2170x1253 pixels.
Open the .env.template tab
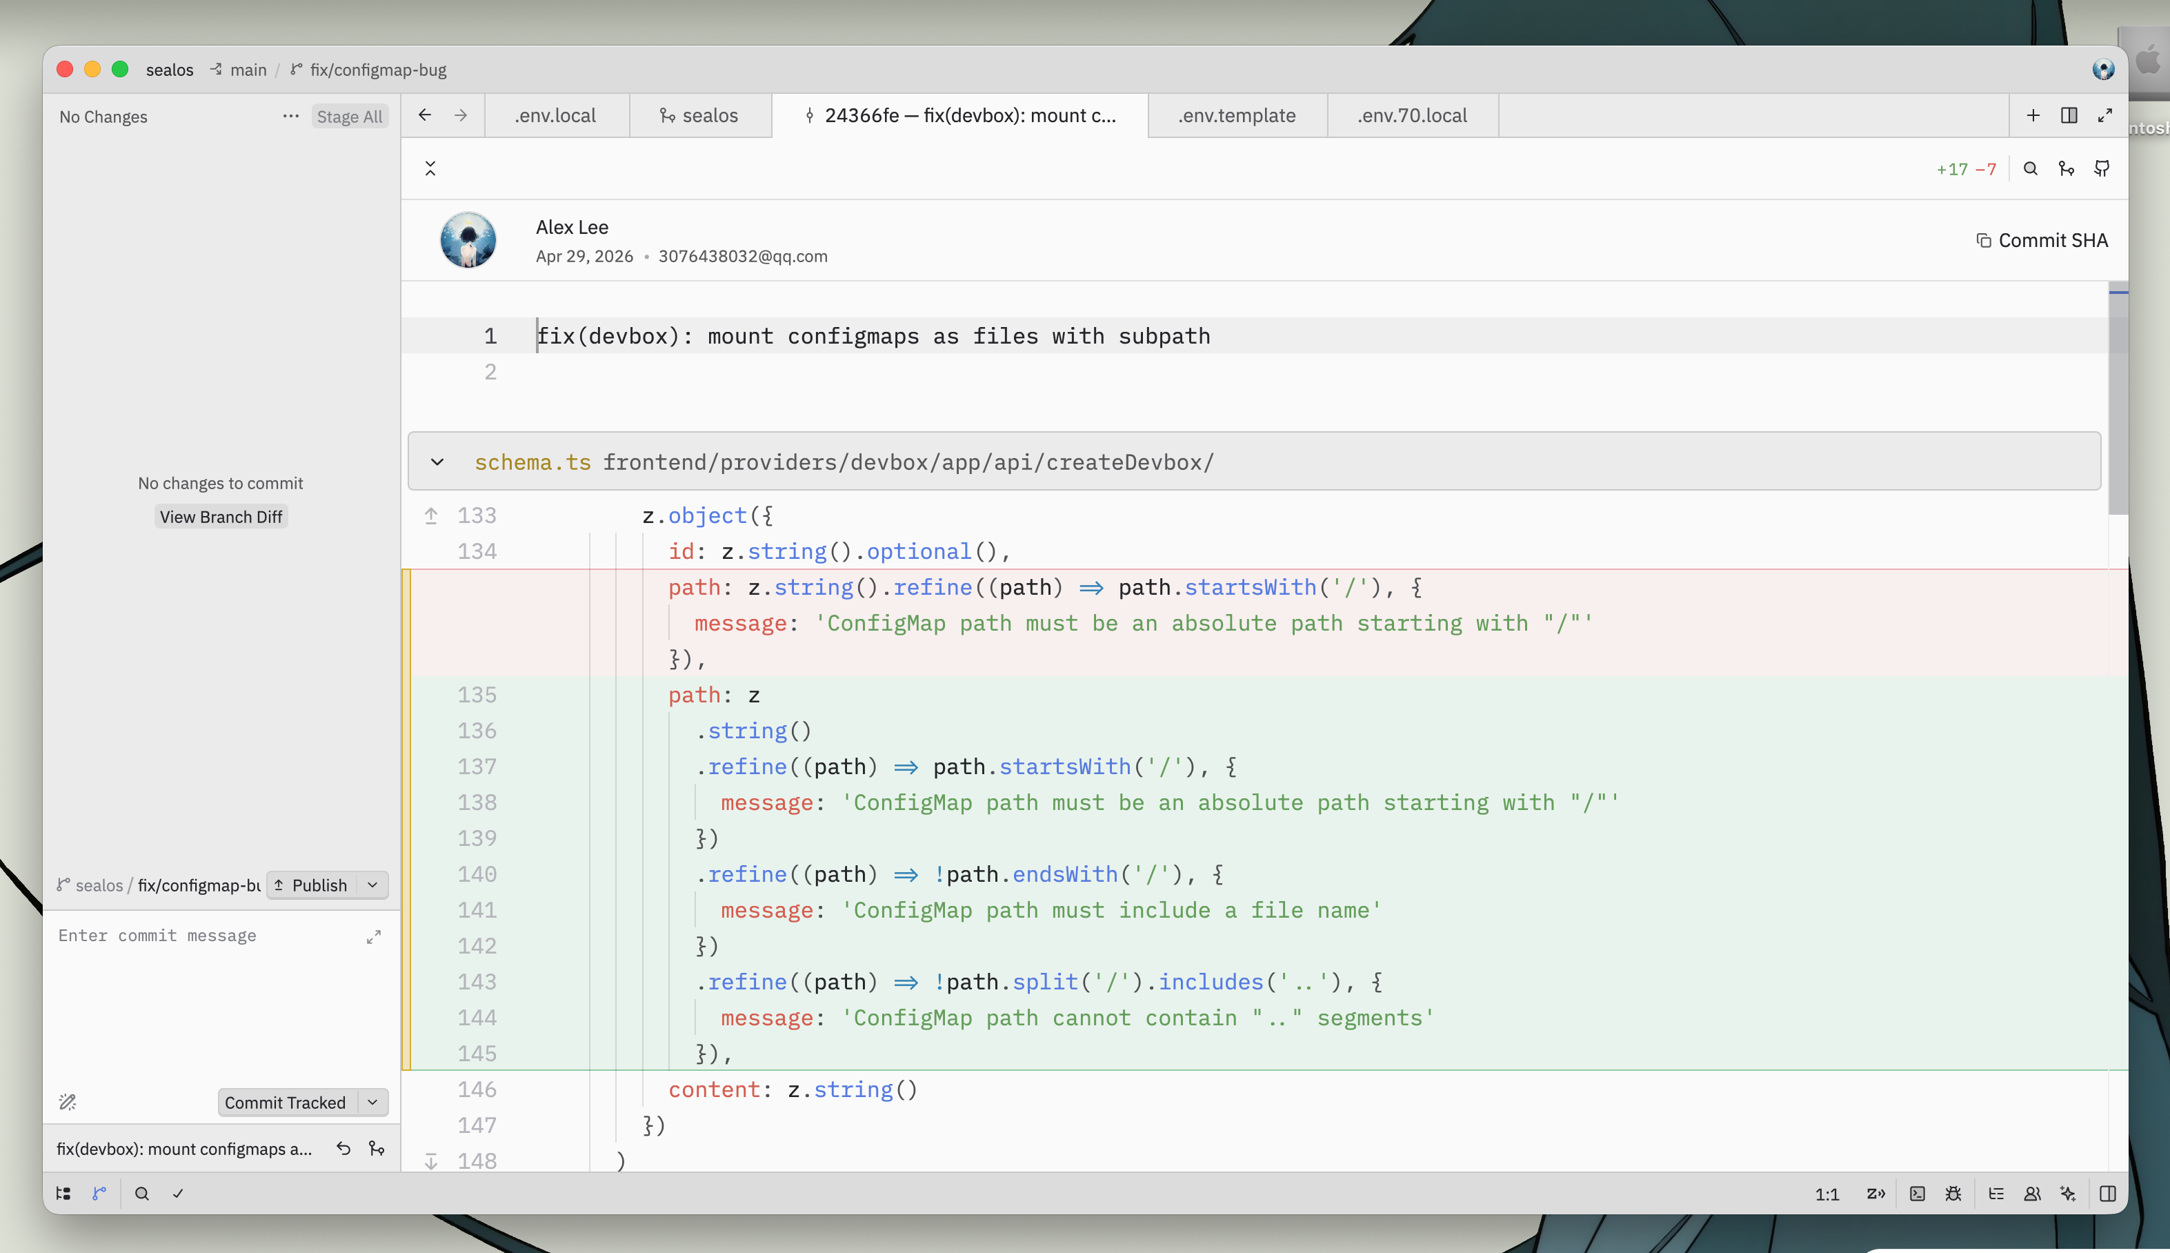click(x=1237, y=115)
